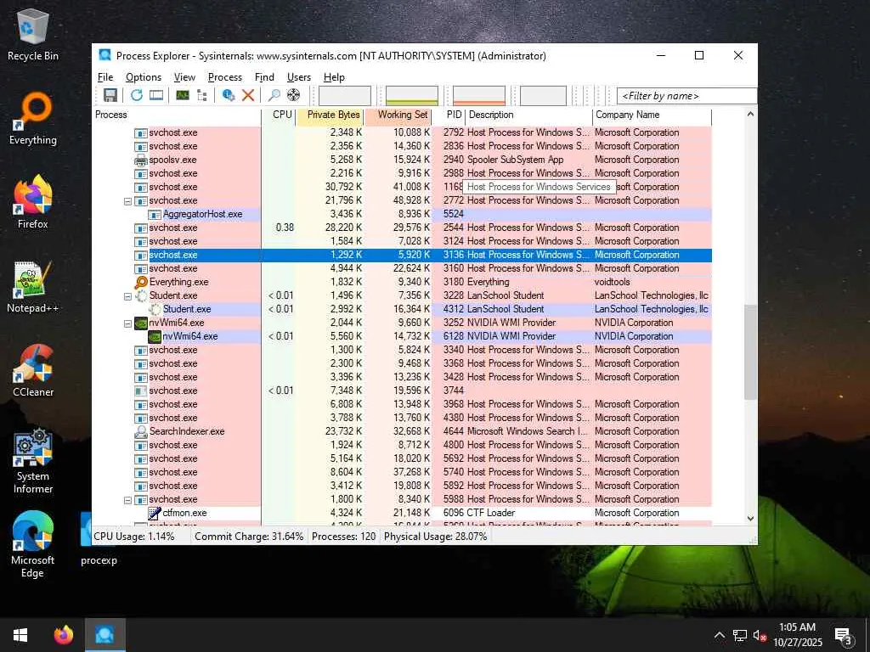Select the ctfmon.exe process row
The image size is (870, 652).
(x=402, y=513)
